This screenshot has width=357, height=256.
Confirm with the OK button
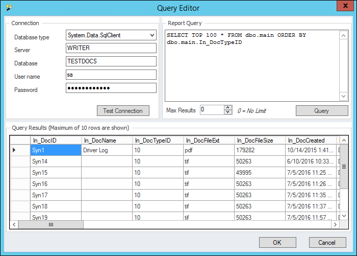pos(277,242)
